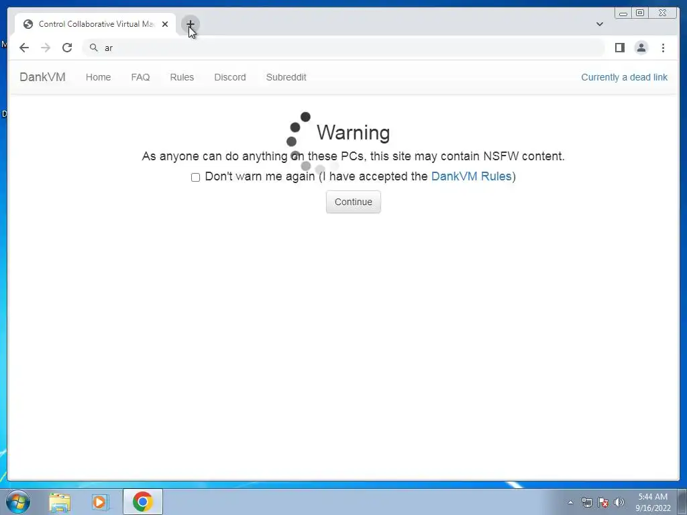Viewport: 687px width, 515px height.
Task: Click the DankVM brand logo
Action: point(42,77)
